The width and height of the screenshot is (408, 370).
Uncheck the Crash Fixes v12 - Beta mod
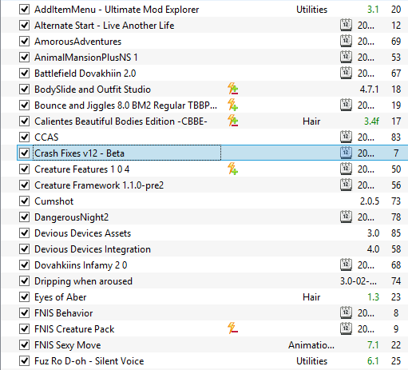pyautogui.click(x=24, y=153)
